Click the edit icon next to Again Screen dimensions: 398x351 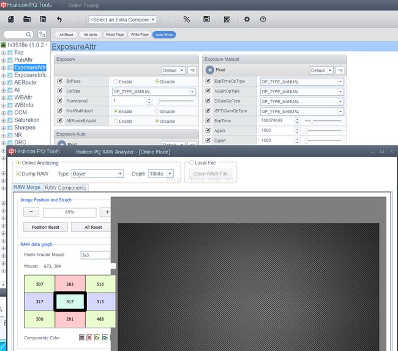click(208, 131)
